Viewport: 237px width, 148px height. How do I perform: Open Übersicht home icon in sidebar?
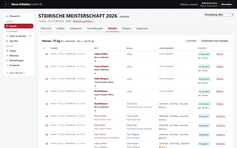7,16
